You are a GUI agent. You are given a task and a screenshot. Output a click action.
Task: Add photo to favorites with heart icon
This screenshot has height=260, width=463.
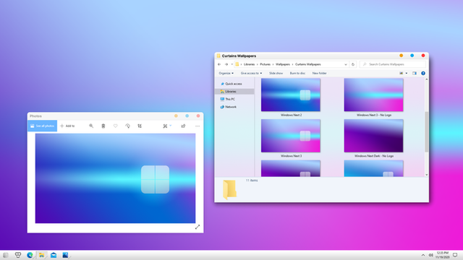pos(116,126)
